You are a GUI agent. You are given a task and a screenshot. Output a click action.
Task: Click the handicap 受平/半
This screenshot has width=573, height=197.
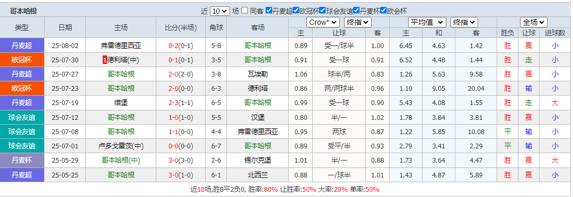pyautogui.click(x=339, y=146)
